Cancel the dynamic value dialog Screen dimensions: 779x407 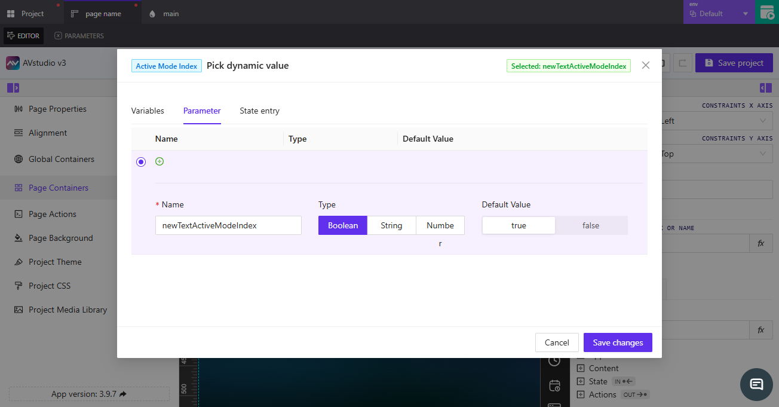(x=557, y=342)
